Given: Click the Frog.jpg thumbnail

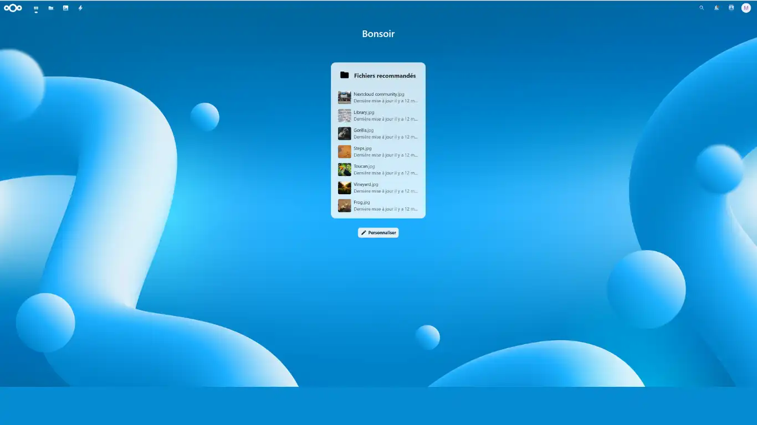Looking at the screenshot, I should coord(345,206).
